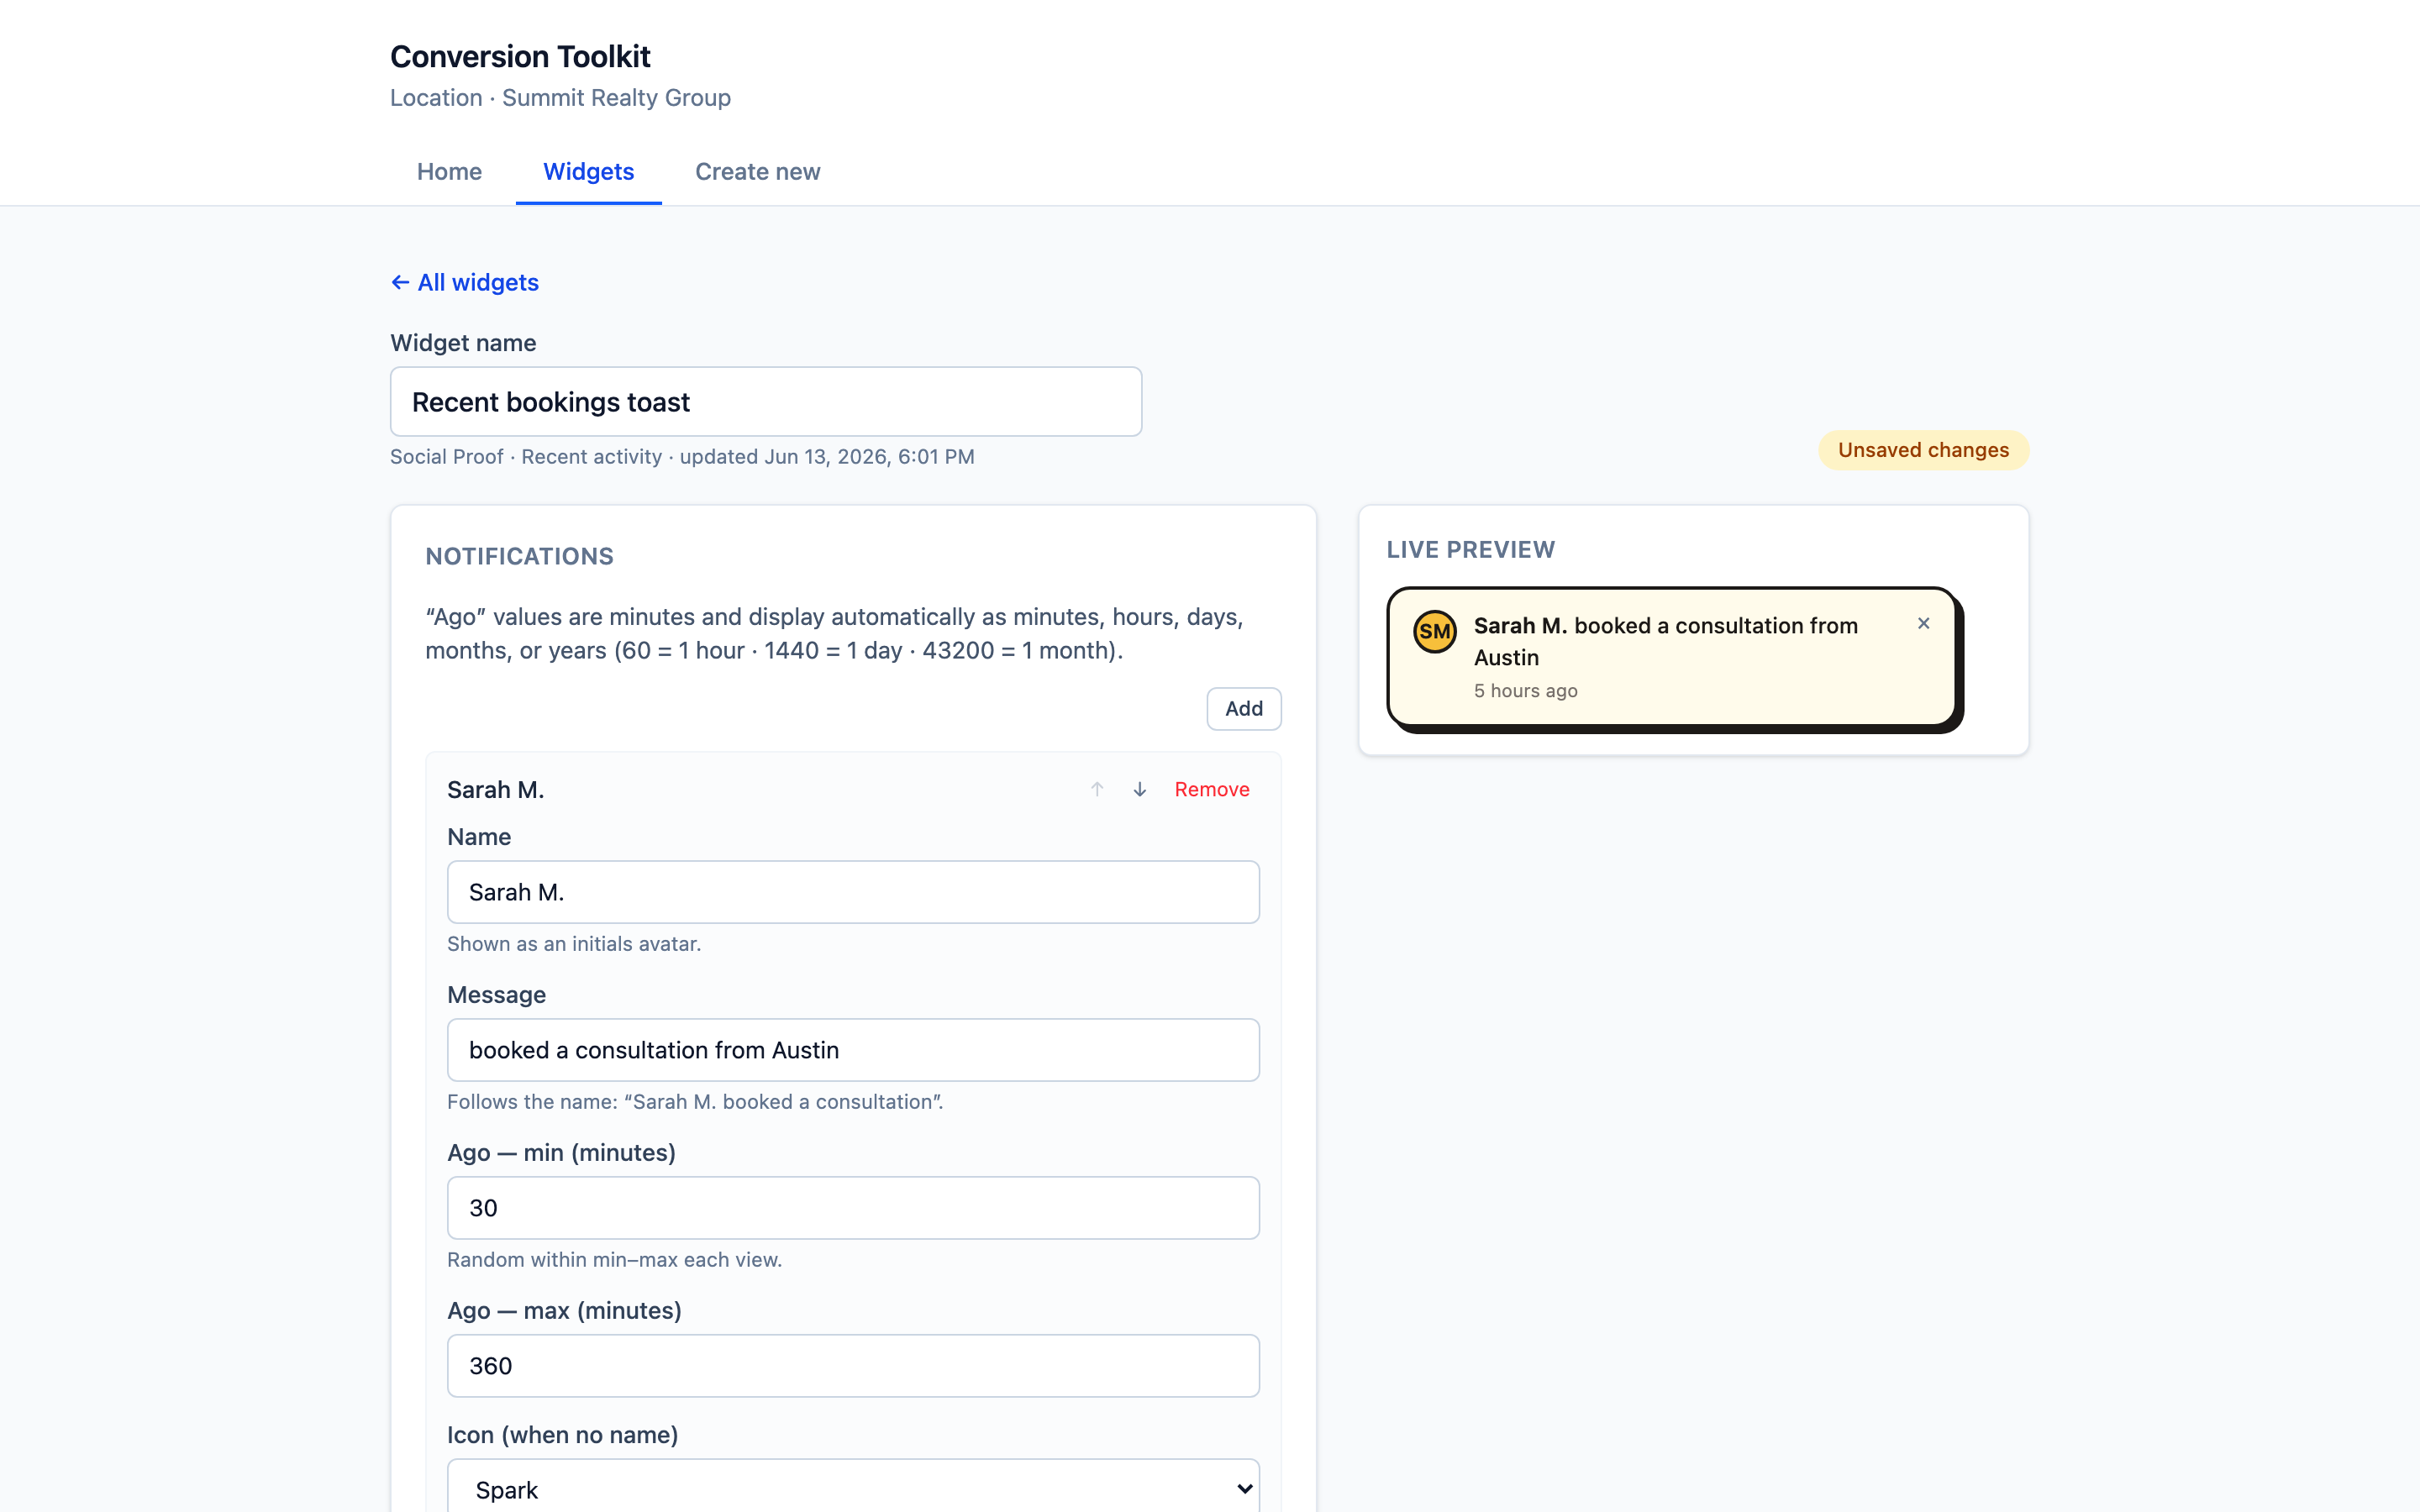Viewport: 2420px width, 1512px height.
Task: Click the LIVE PREVIEW heading
Action: 1470,549
